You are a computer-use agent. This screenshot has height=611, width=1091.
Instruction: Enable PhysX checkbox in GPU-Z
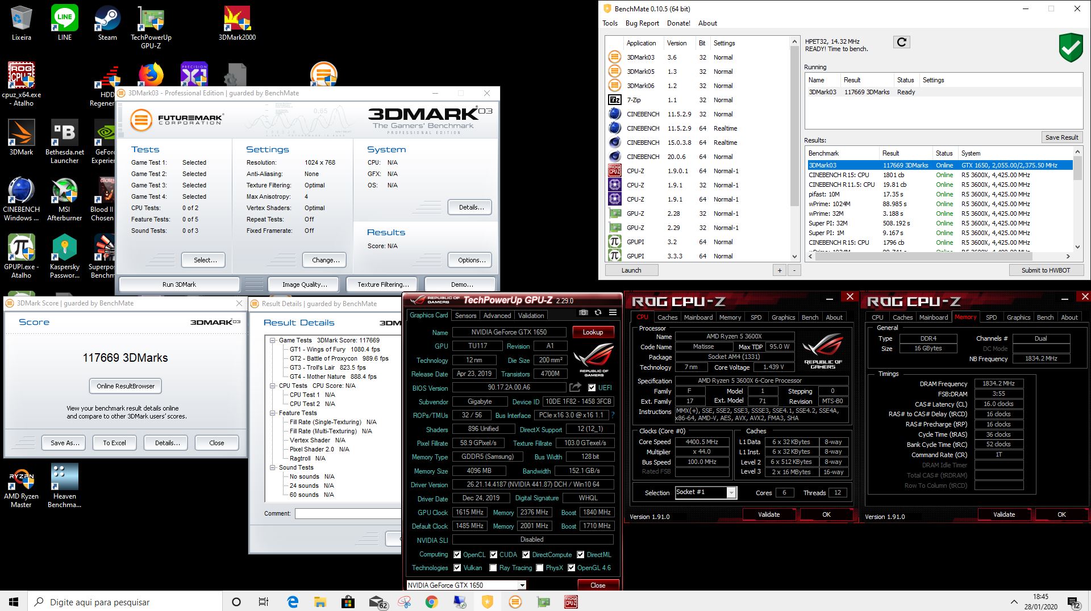tap(539, 568)
